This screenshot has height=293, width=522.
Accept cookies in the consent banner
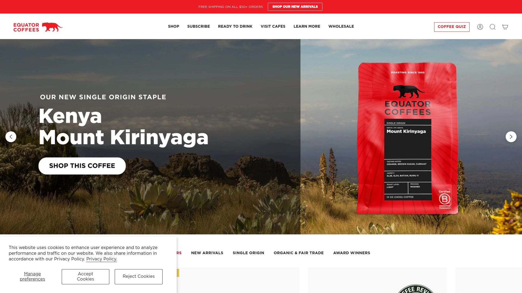[85, 277]
